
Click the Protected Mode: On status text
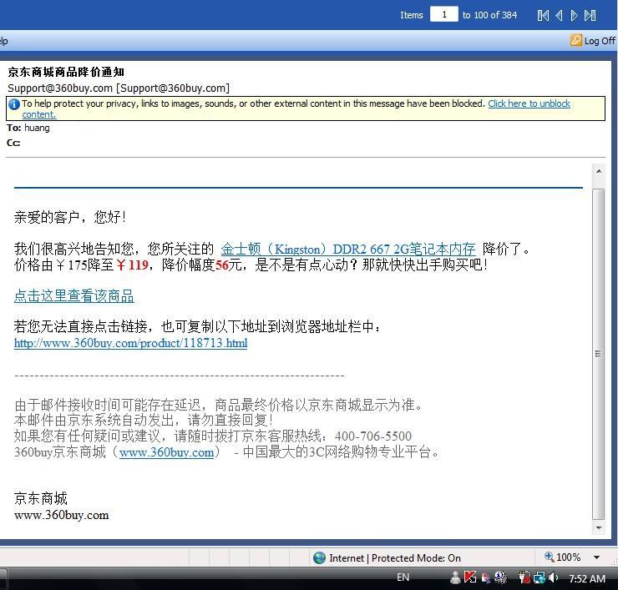[x=416, y=558]
